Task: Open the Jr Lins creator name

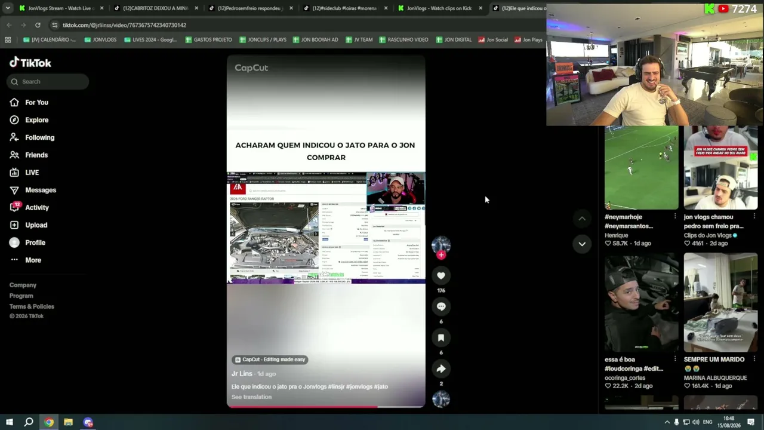Action: [242, 374]
